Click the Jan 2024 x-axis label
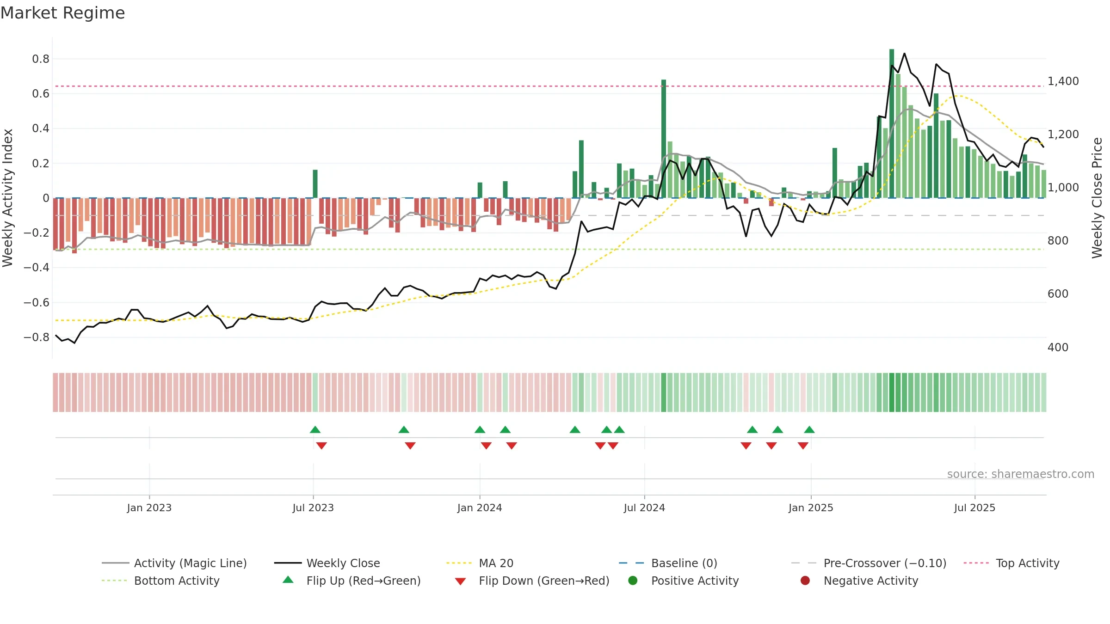The height and width of the screenshot is (624, 1110). click(x=480, y=508)
